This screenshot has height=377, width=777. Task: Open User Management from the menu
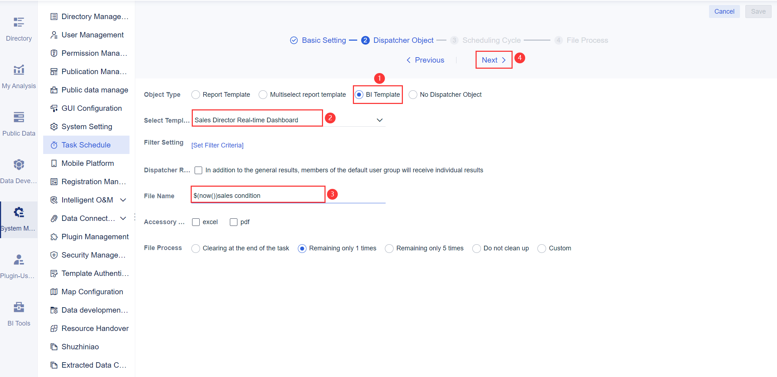tap(92, 35)
